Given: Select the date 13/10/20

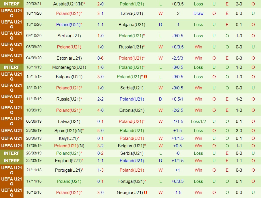Looking at the screenshot, I should [x=34, y=24].
